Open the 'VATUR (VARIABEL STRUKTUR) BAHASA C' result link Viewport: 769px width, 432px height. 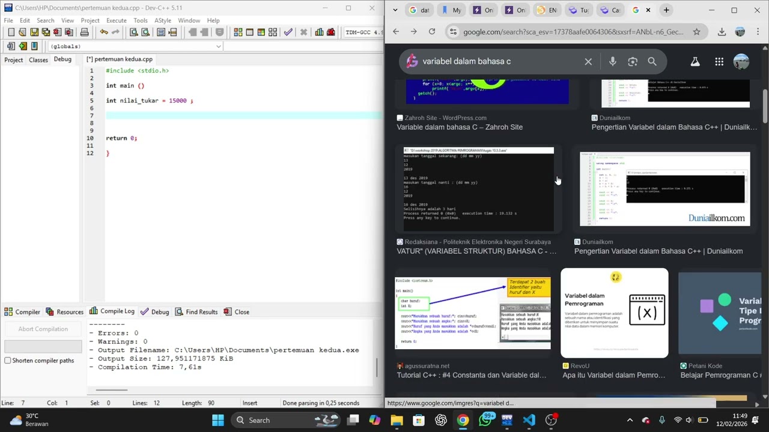coord(476,251)
